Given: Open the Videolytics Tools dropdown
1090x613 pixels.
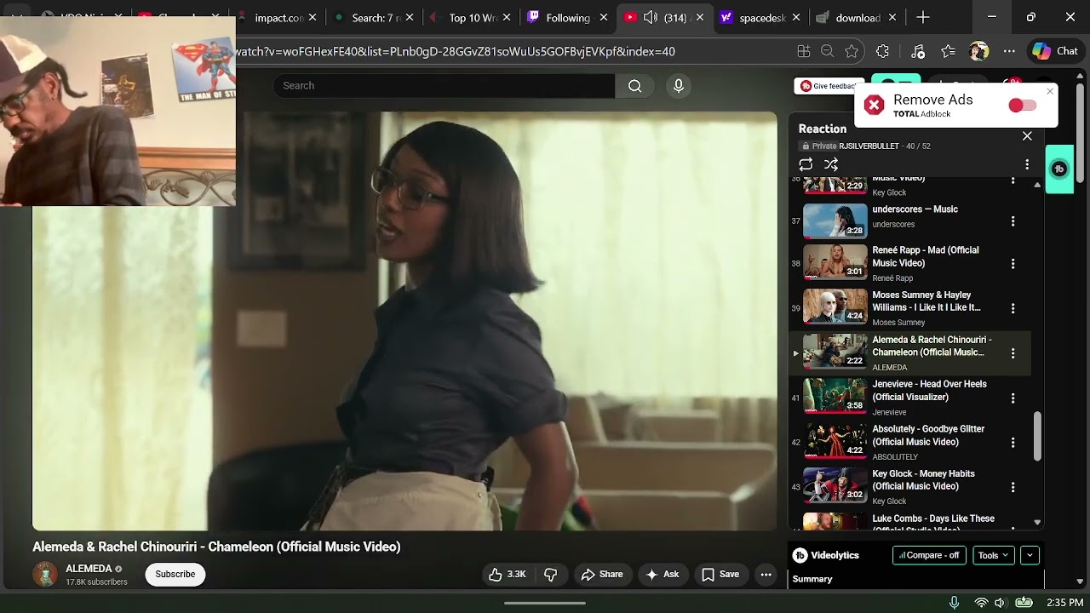Looking at the screenshot, I should point(993,555).
